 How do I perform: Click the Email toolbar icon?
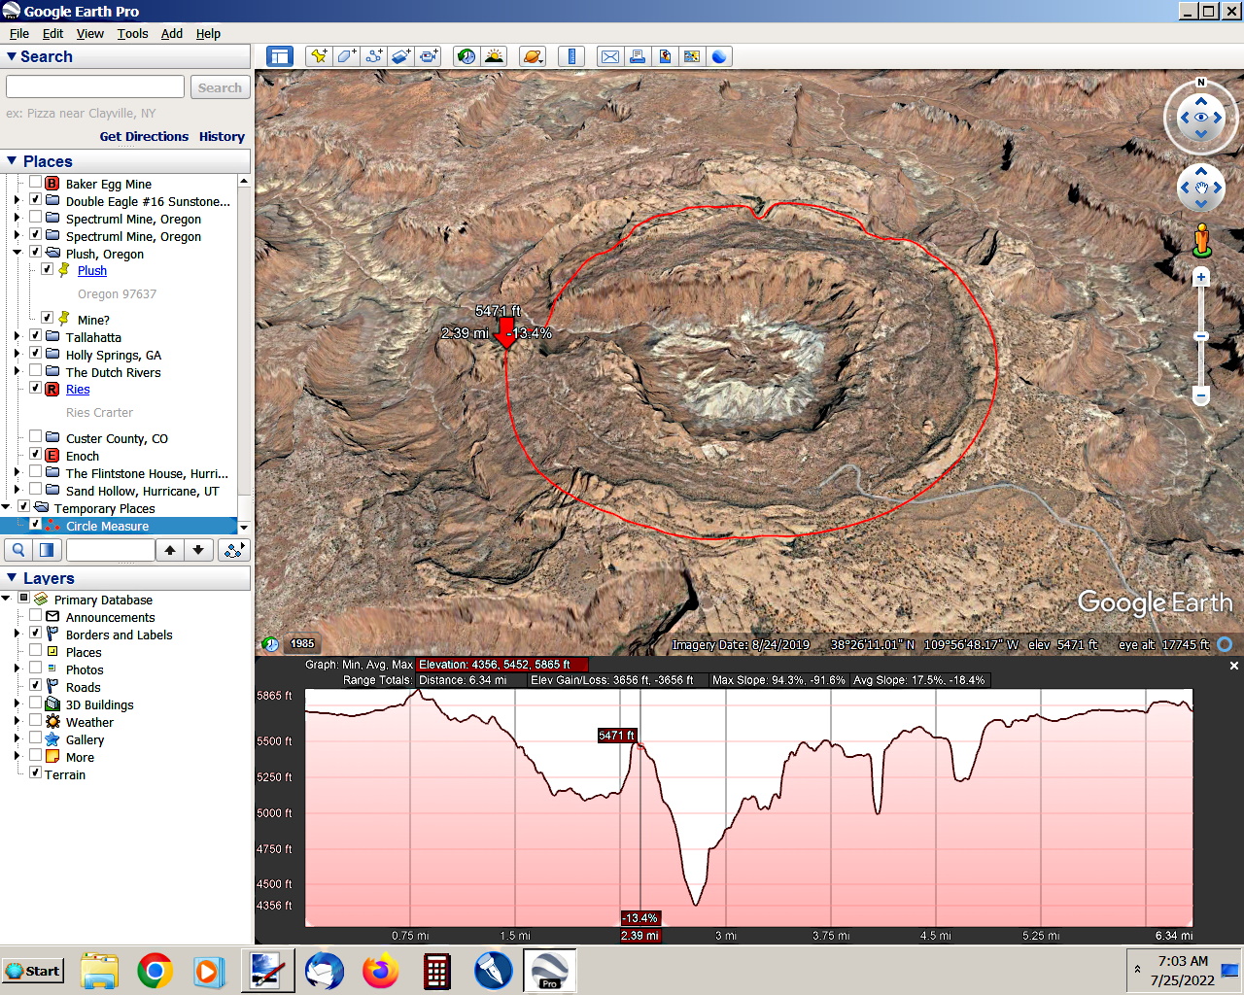click(610, 56)
